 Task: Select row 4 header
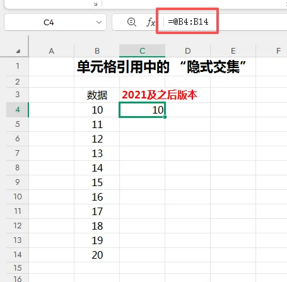[18, 110]
